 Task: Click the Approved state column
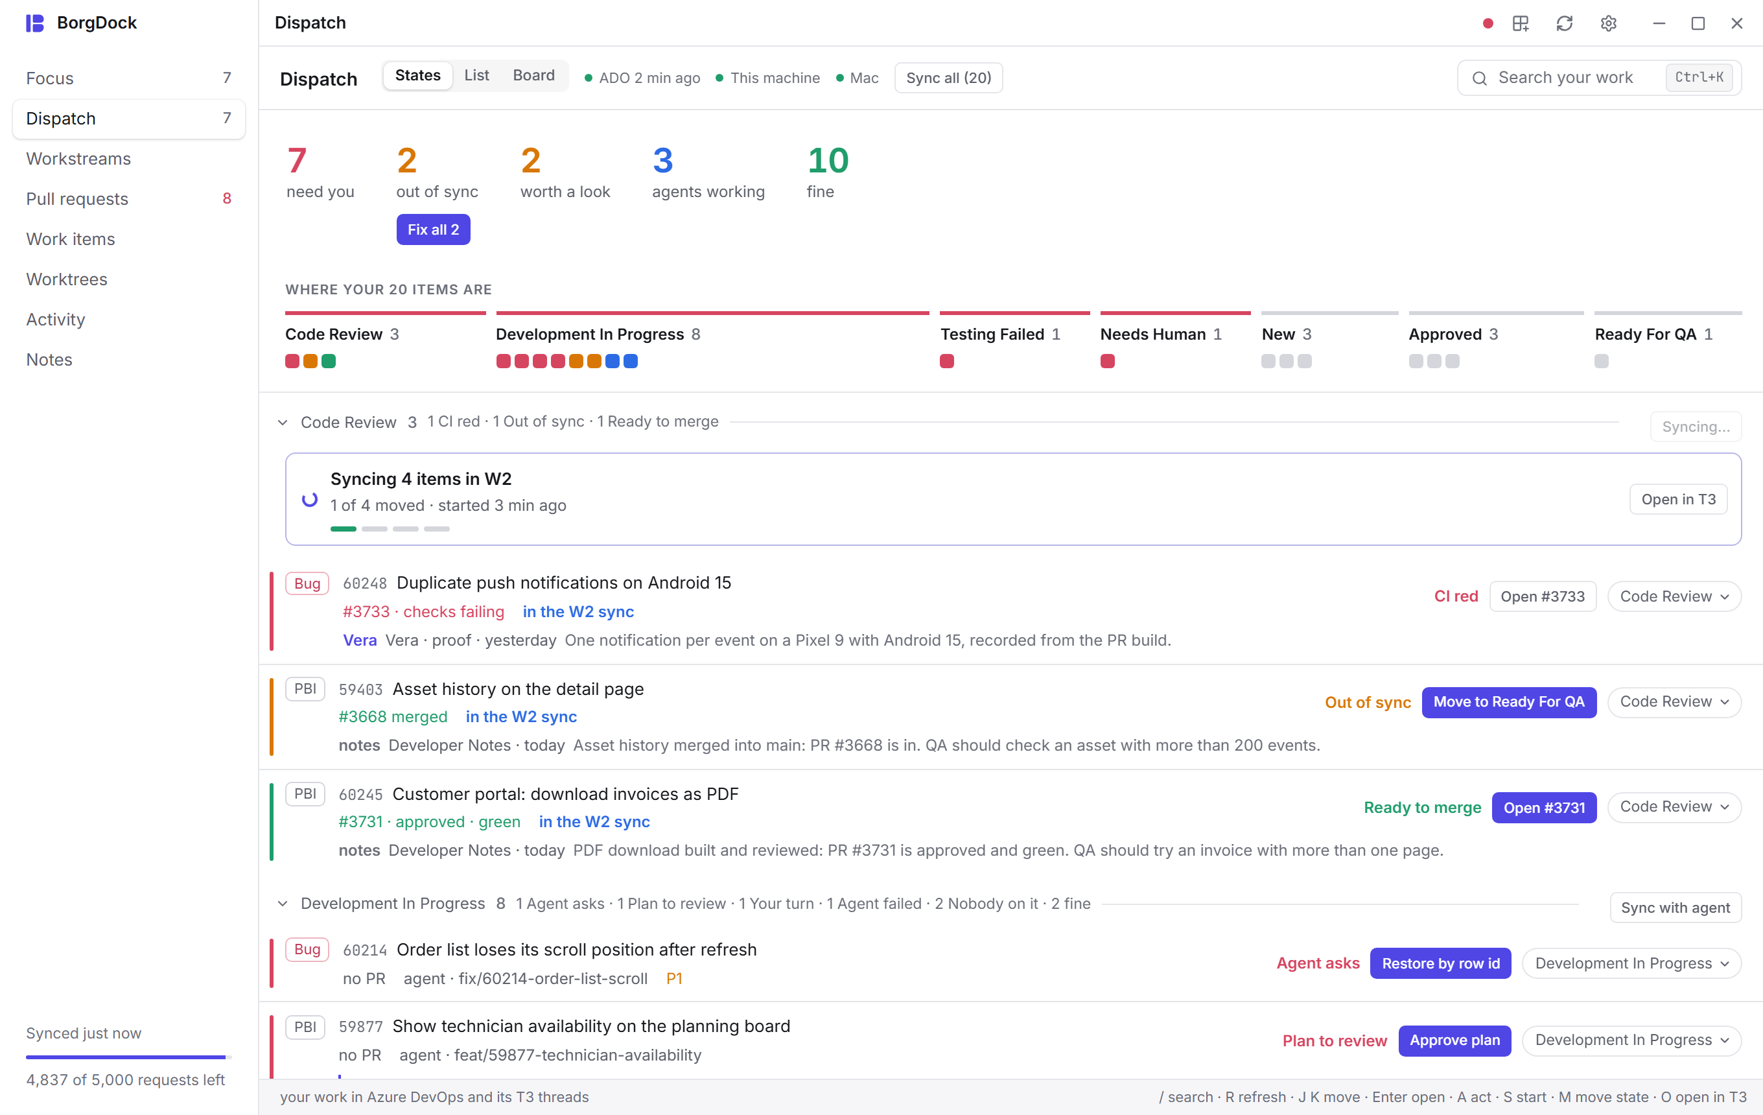tap(1496, 340)
